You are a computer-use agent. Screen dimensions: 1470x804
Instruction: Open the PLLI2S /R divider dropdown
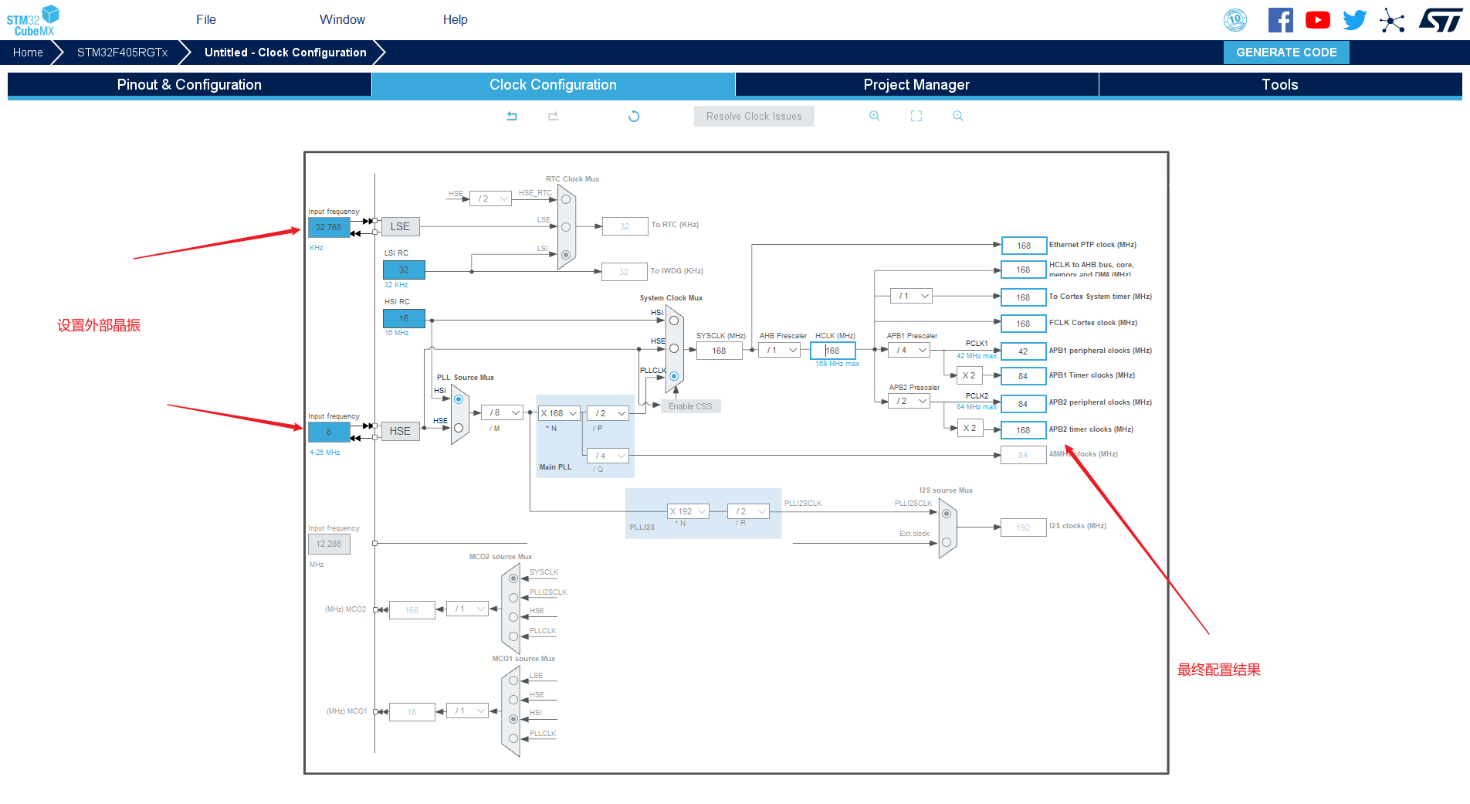[749, 511]
